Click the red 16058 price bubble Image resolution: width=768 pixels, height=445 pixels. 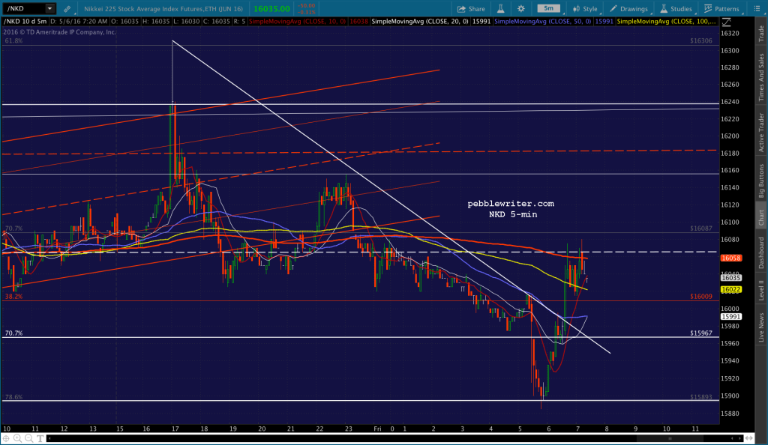point(730,258)
